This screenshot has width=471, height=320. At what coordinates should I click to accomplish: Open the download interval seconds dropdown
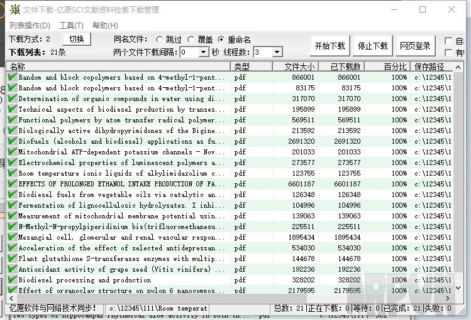point(203,52)
